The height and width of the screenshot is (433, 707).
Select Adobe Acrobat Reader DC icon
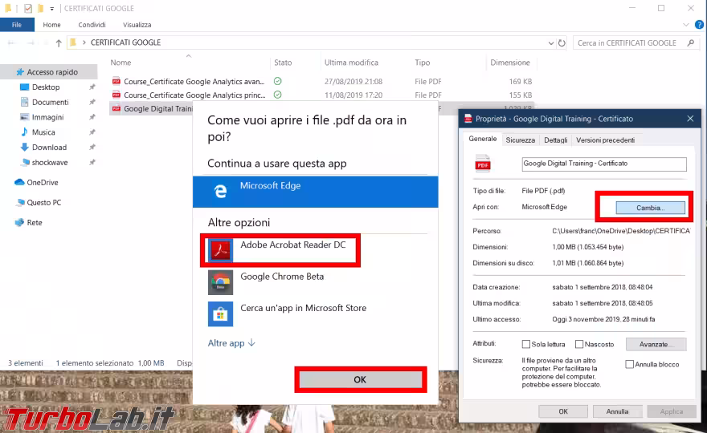click(x=221, y=250)
